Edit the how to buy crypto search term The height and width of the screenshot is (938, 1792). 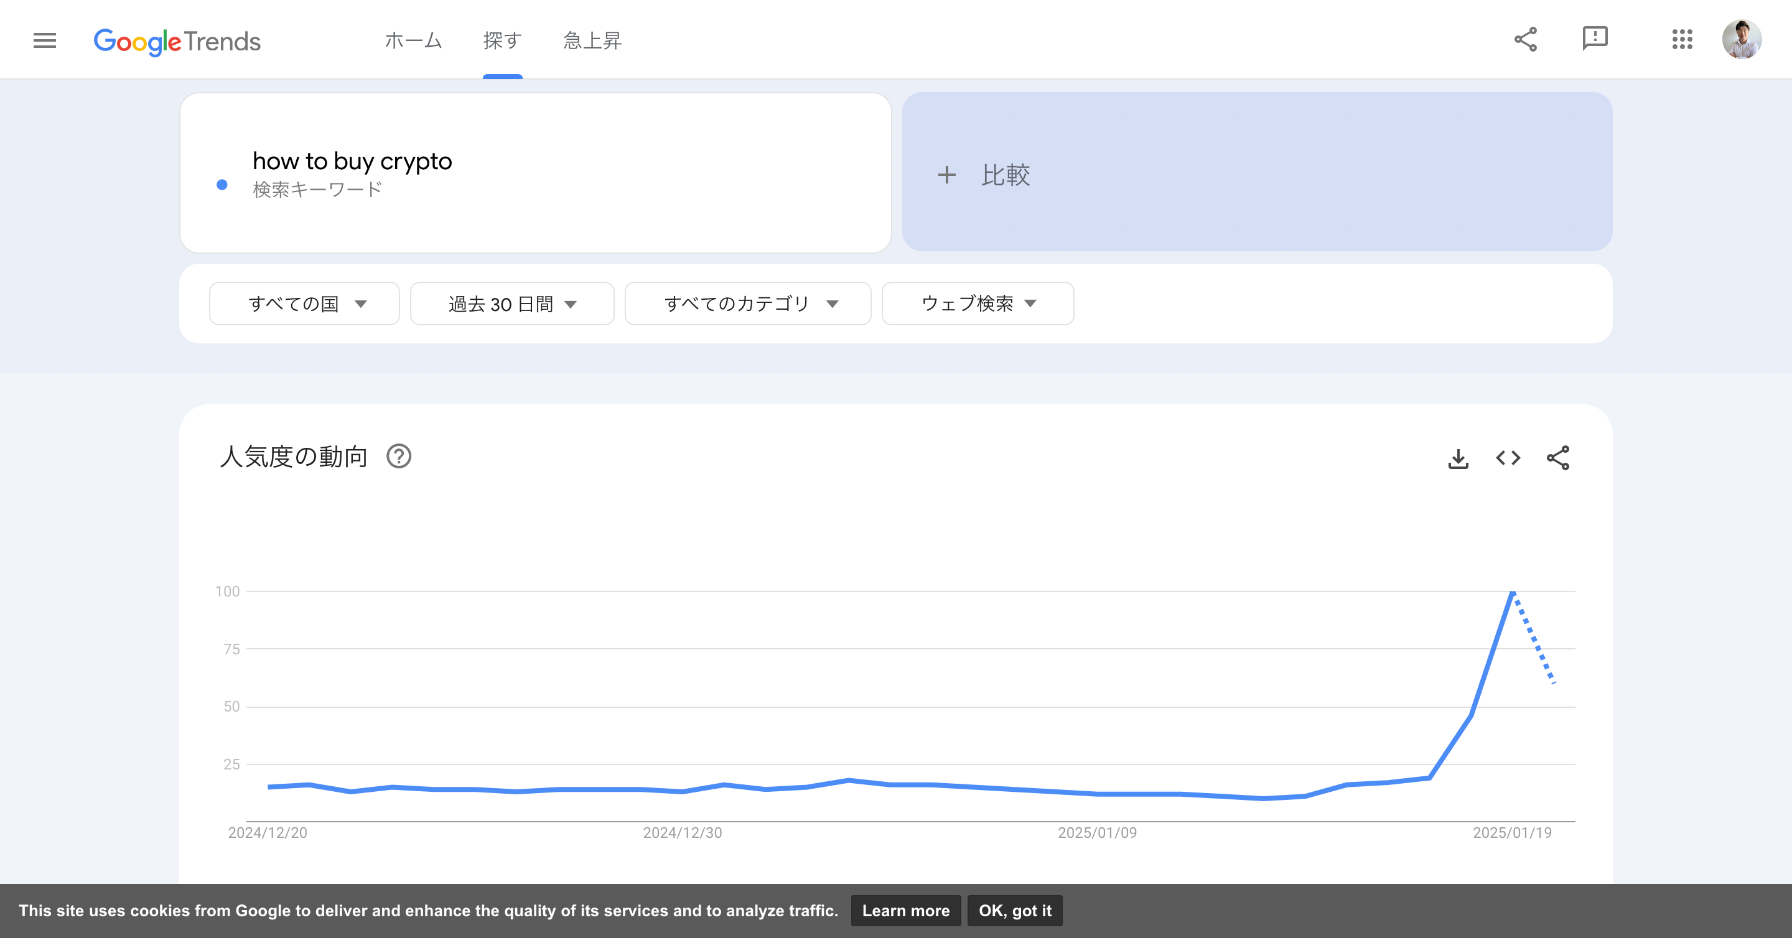click(352, 161)
